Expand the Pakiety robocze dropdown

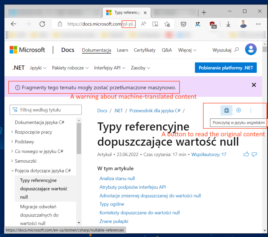click(70, 68)
